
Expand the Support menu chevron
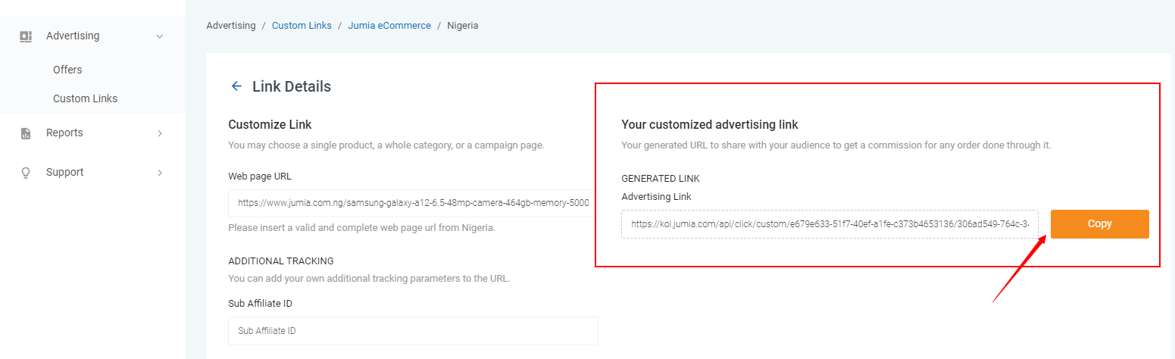click(159, 173)
